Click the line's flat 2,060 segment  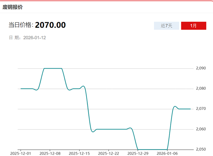110,129
